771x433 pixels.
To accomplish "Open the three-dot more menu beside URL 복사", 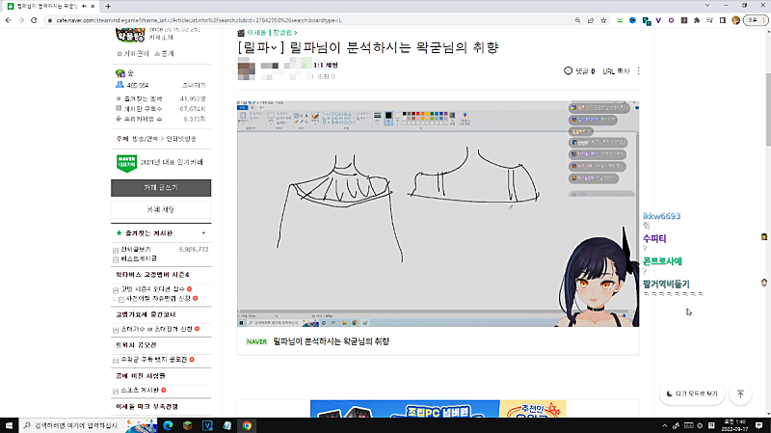I will point(638,71).
